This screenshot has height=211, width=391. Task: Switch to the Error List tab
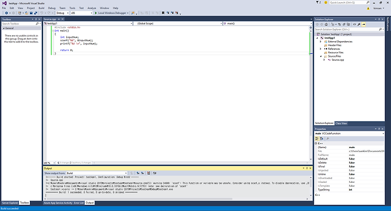tap(79, 203)
